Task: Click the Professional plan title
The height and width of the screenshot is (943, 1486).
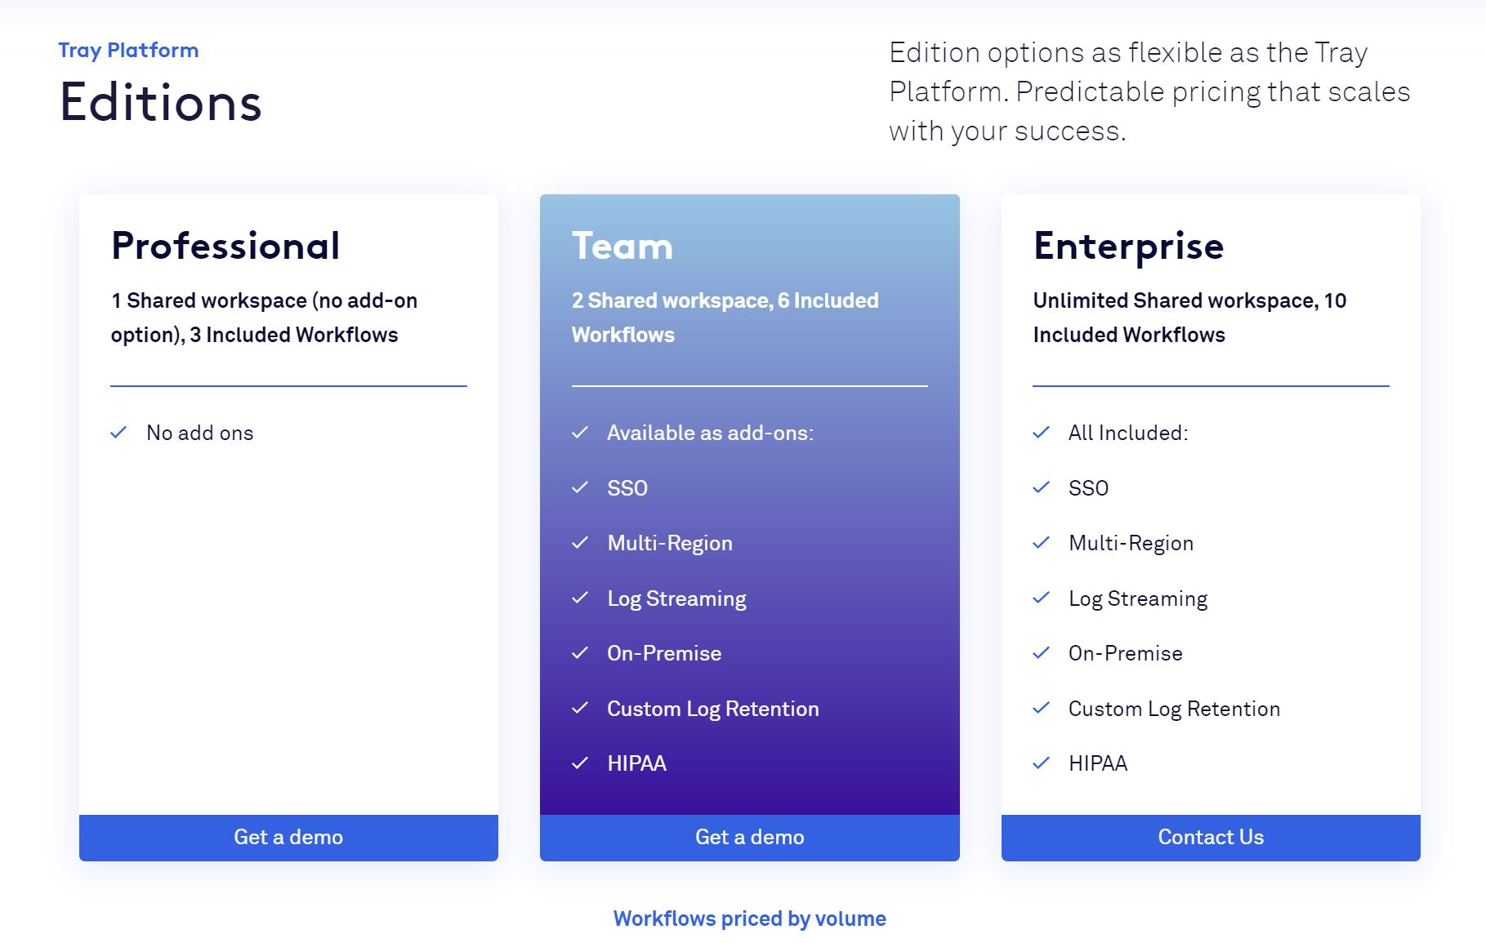Action: (x=225, y=246)
